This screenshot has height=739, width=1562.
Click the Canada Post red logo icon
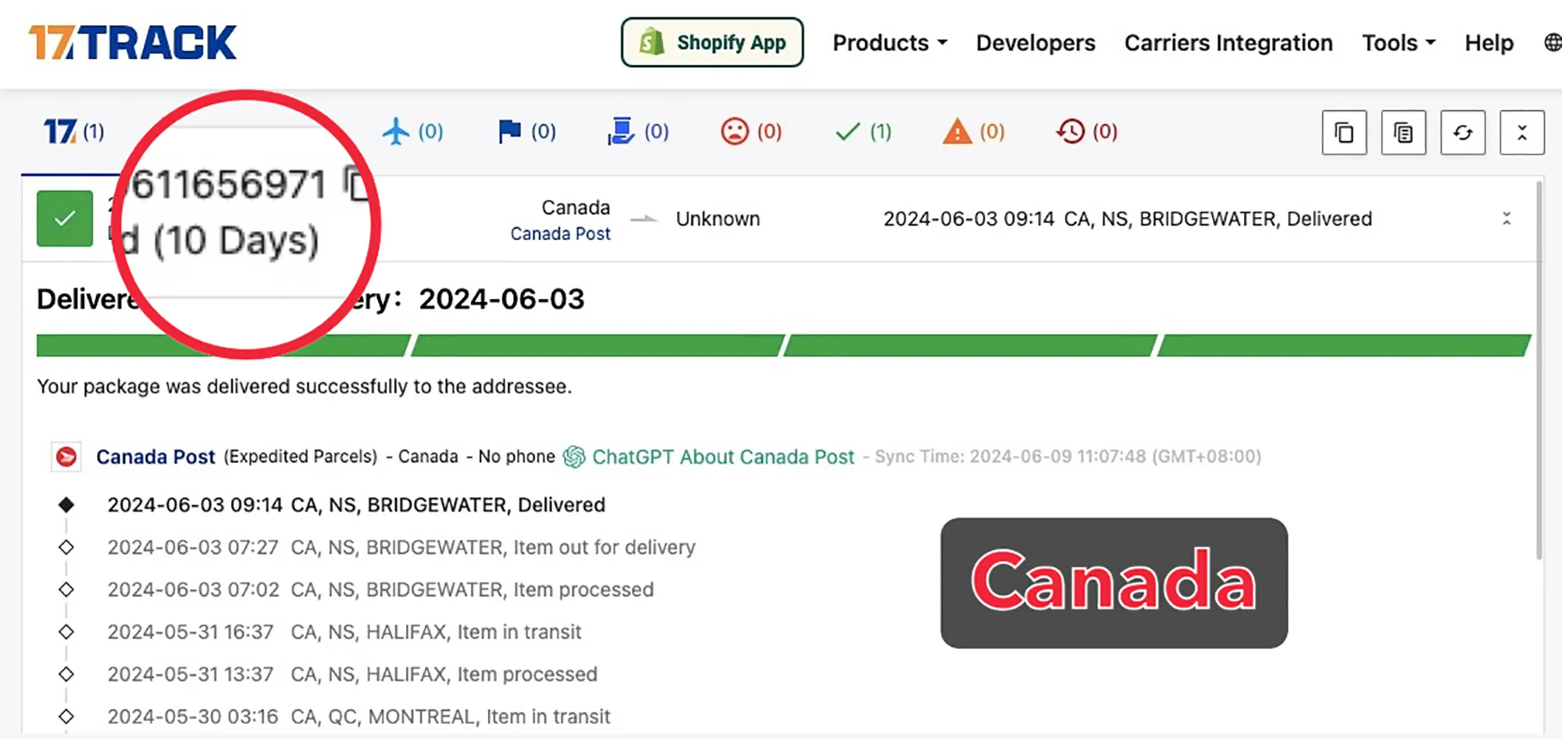point(66,457)
